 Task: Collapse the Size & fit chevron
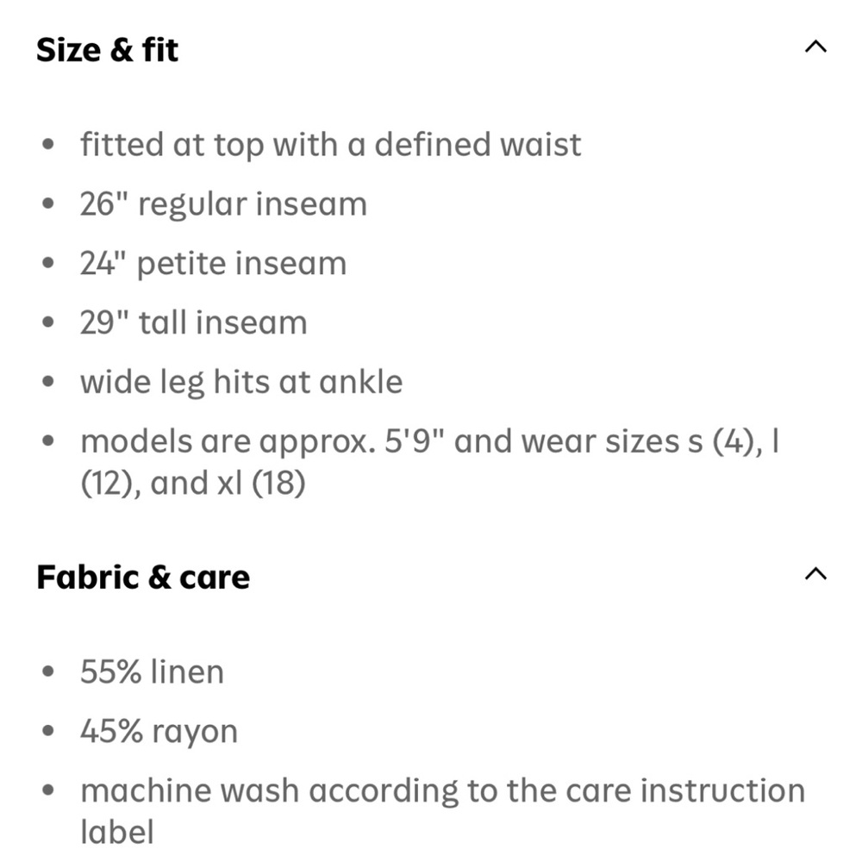click(815, 47)
